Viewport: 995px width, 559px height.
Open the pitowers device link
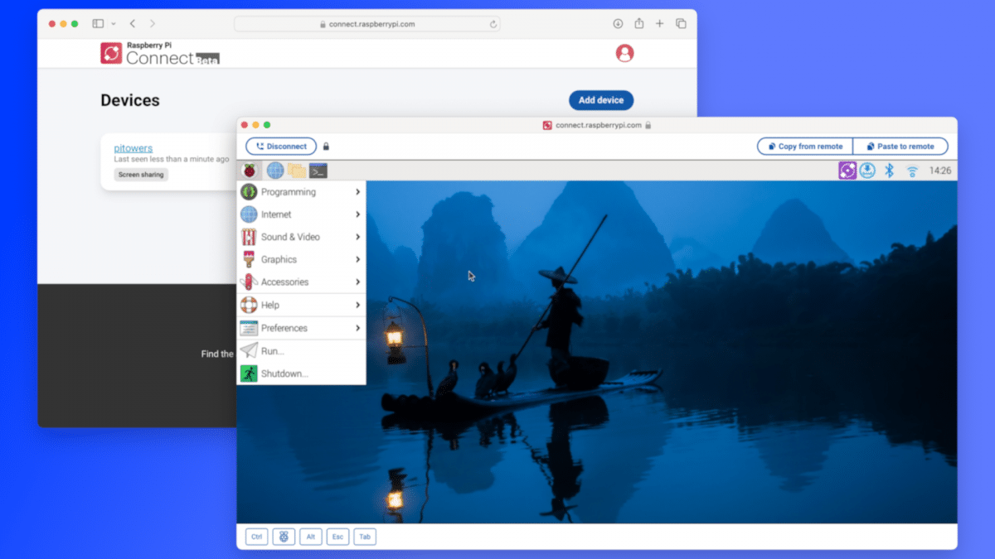tap(133, 148)
